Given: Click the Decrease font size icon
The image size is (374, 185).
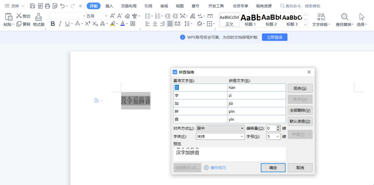Looking at the screenshot, I should coord(120,16).
